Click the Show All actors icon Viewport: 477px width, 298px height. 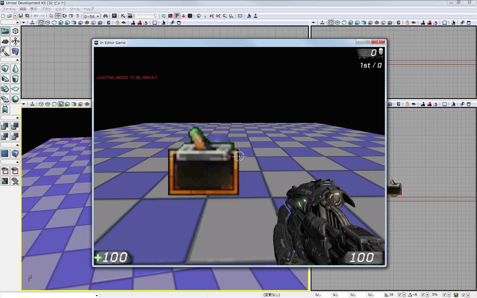(15, 181)
